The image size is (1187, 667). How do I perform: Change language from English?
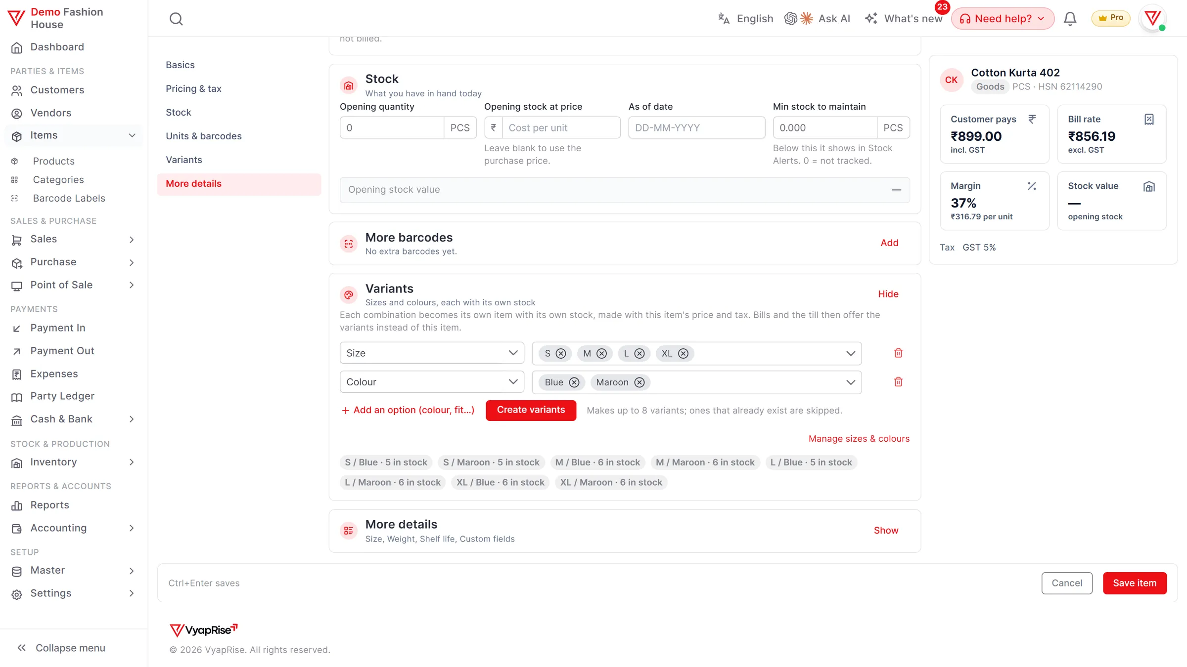click(x=745, y=19)
